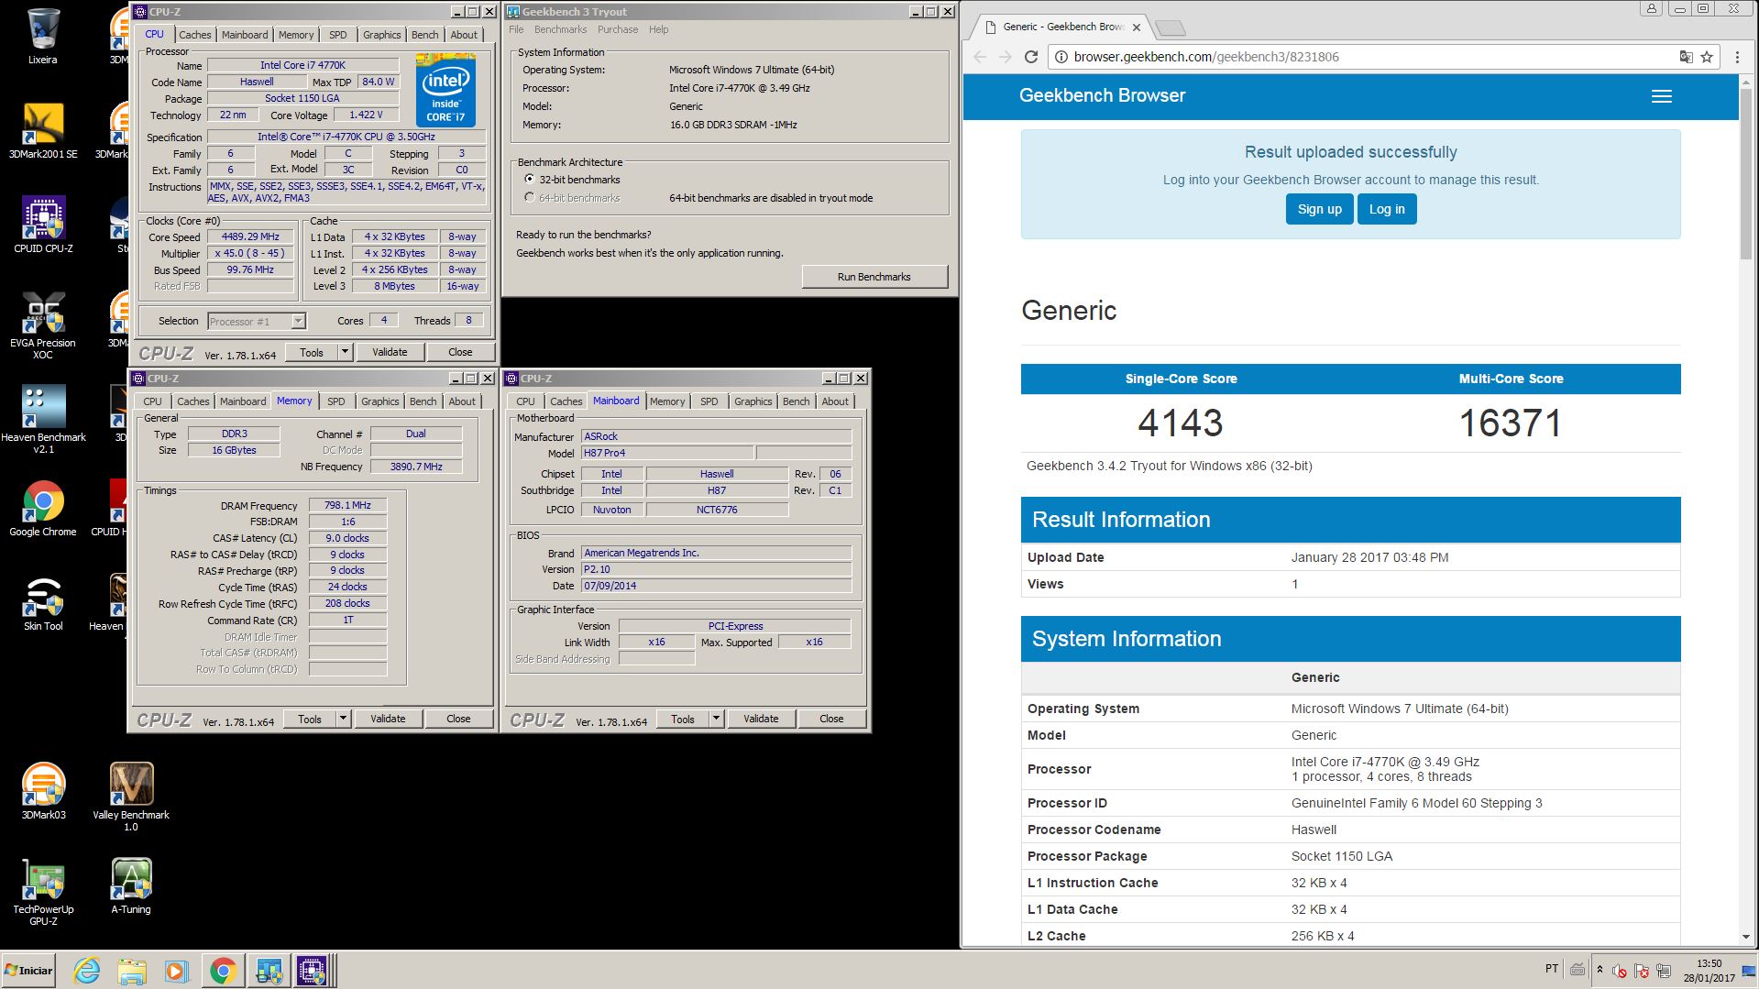Viewport: 1759px width, 989px height.
Task: Open Heaven Benchmark v2.1 desktop icon
Action: [43, 419]
